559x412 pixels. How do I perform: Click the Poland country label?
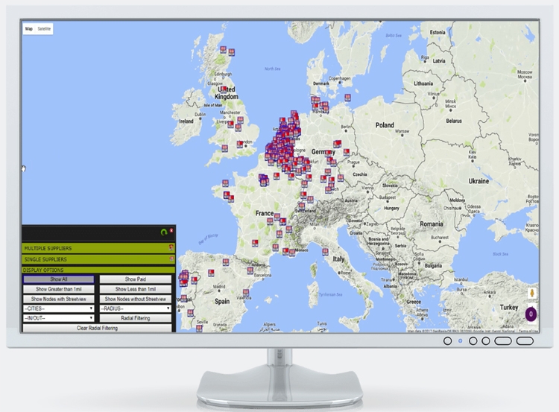click(385, 125)
